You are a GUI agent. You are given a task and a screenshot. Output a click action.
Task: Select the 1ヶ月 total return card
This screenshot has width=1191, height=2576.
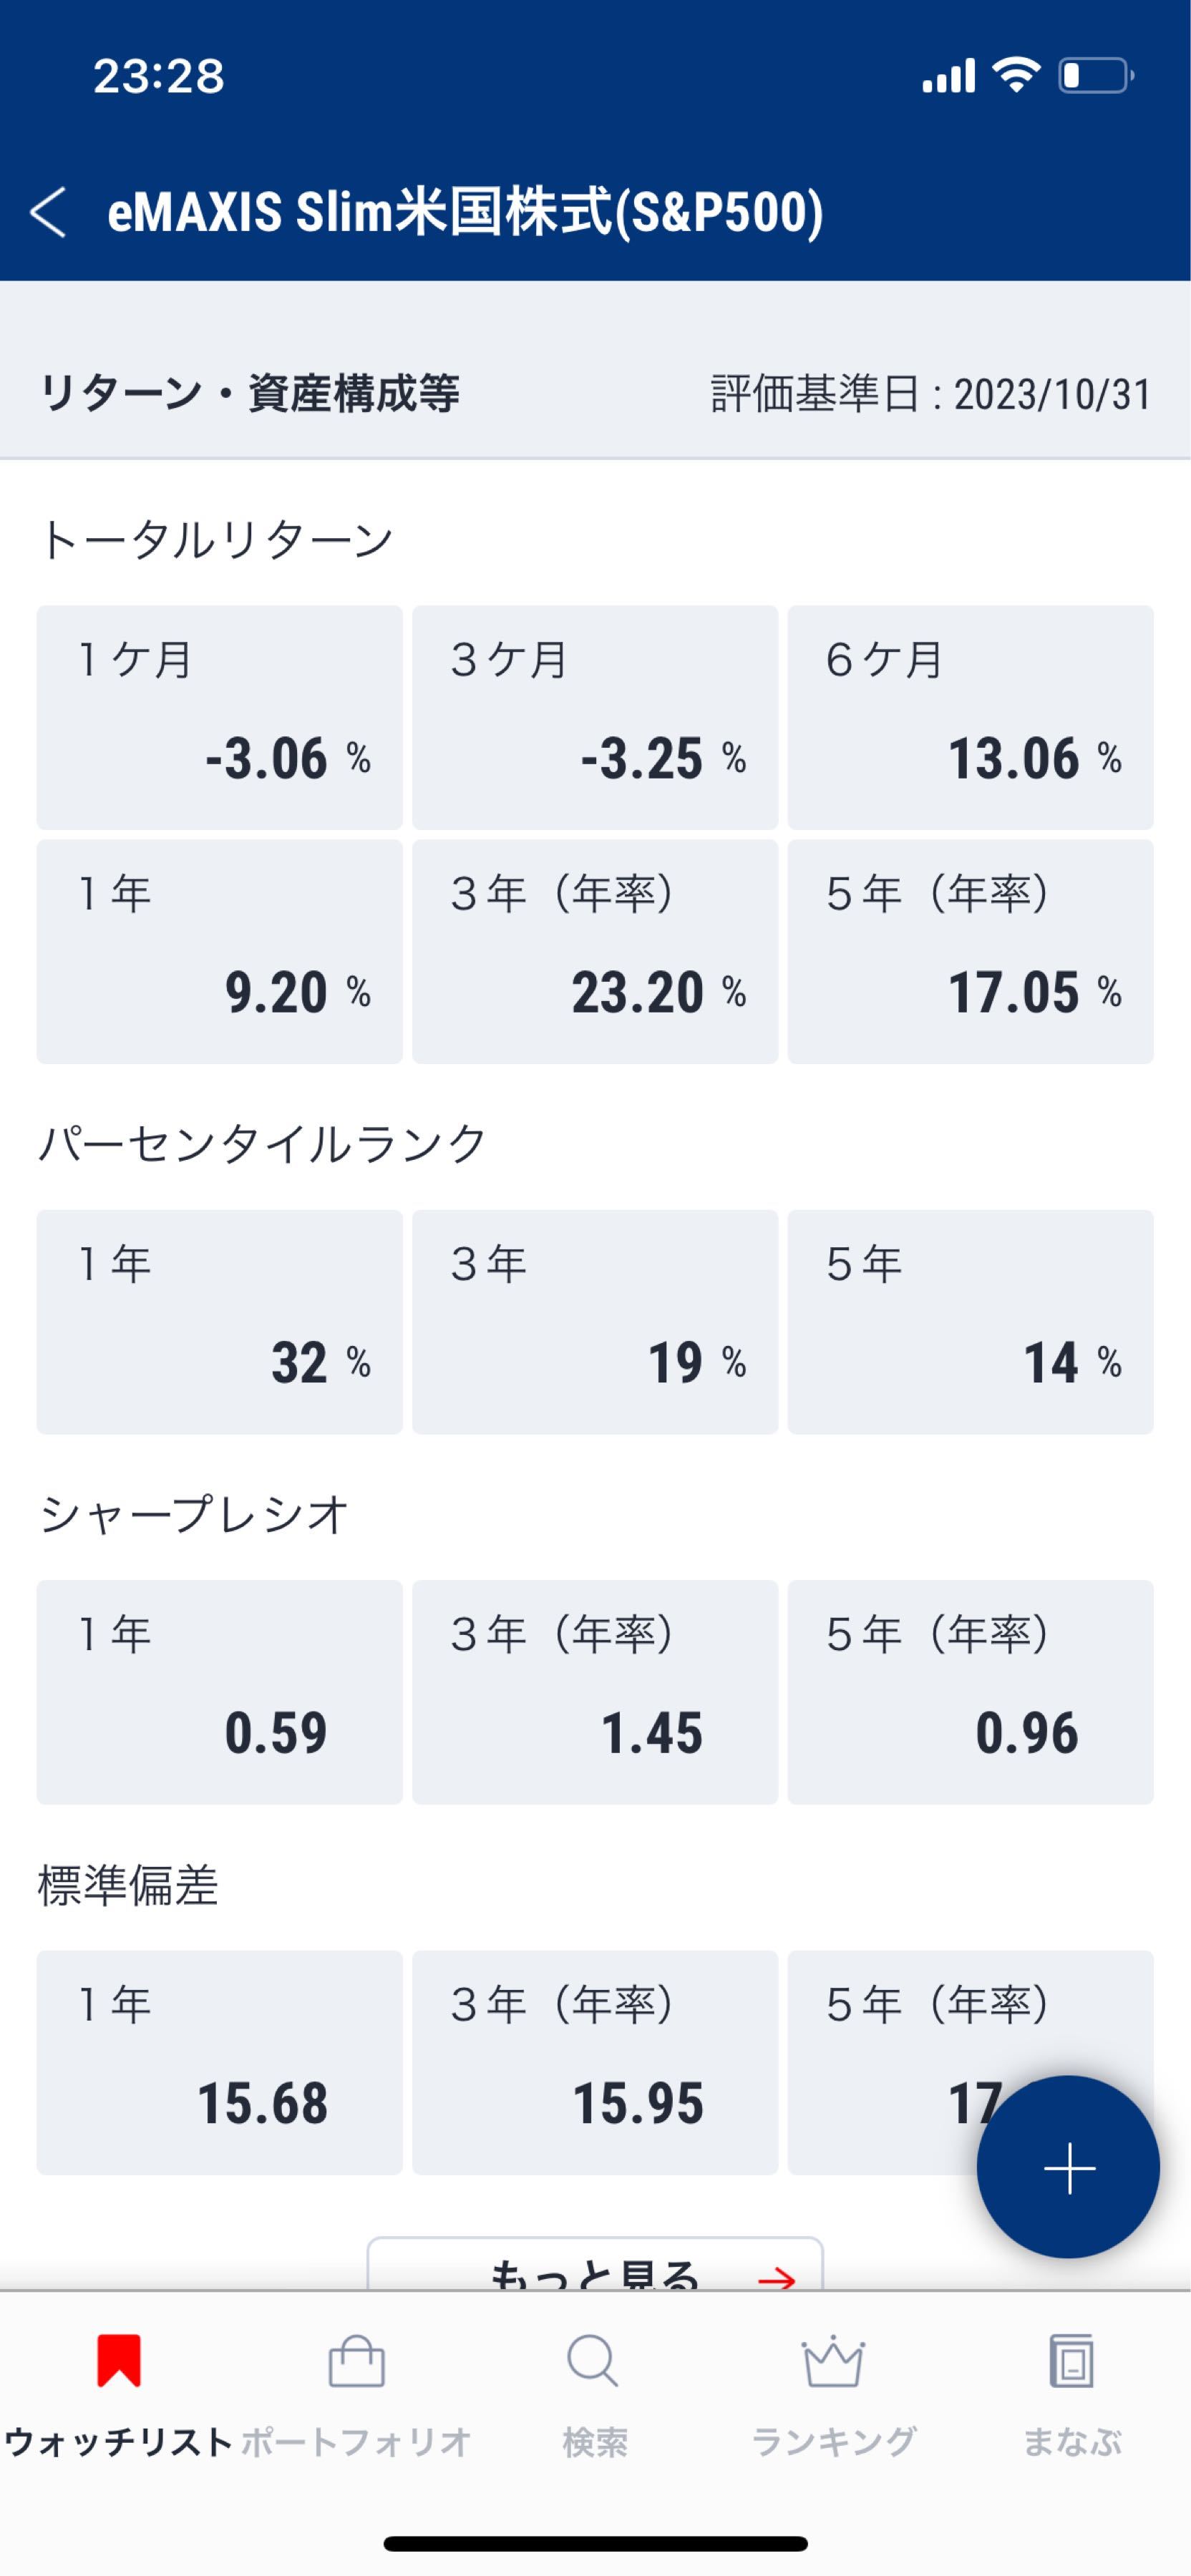pos(219,717)
